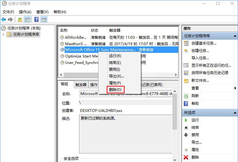
Task: Click the 名称 column header
Action: (x=64, y=30)
